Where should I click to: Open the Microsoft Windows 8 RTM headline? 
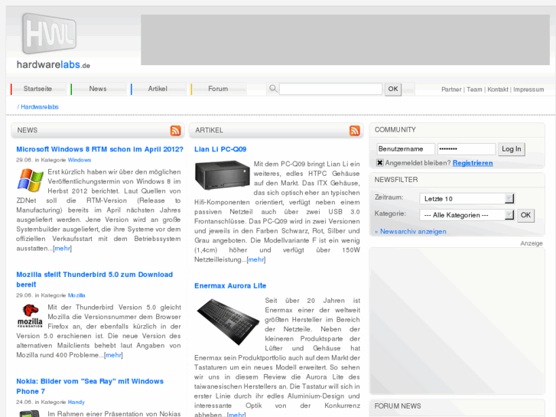[x=99, y=149]
